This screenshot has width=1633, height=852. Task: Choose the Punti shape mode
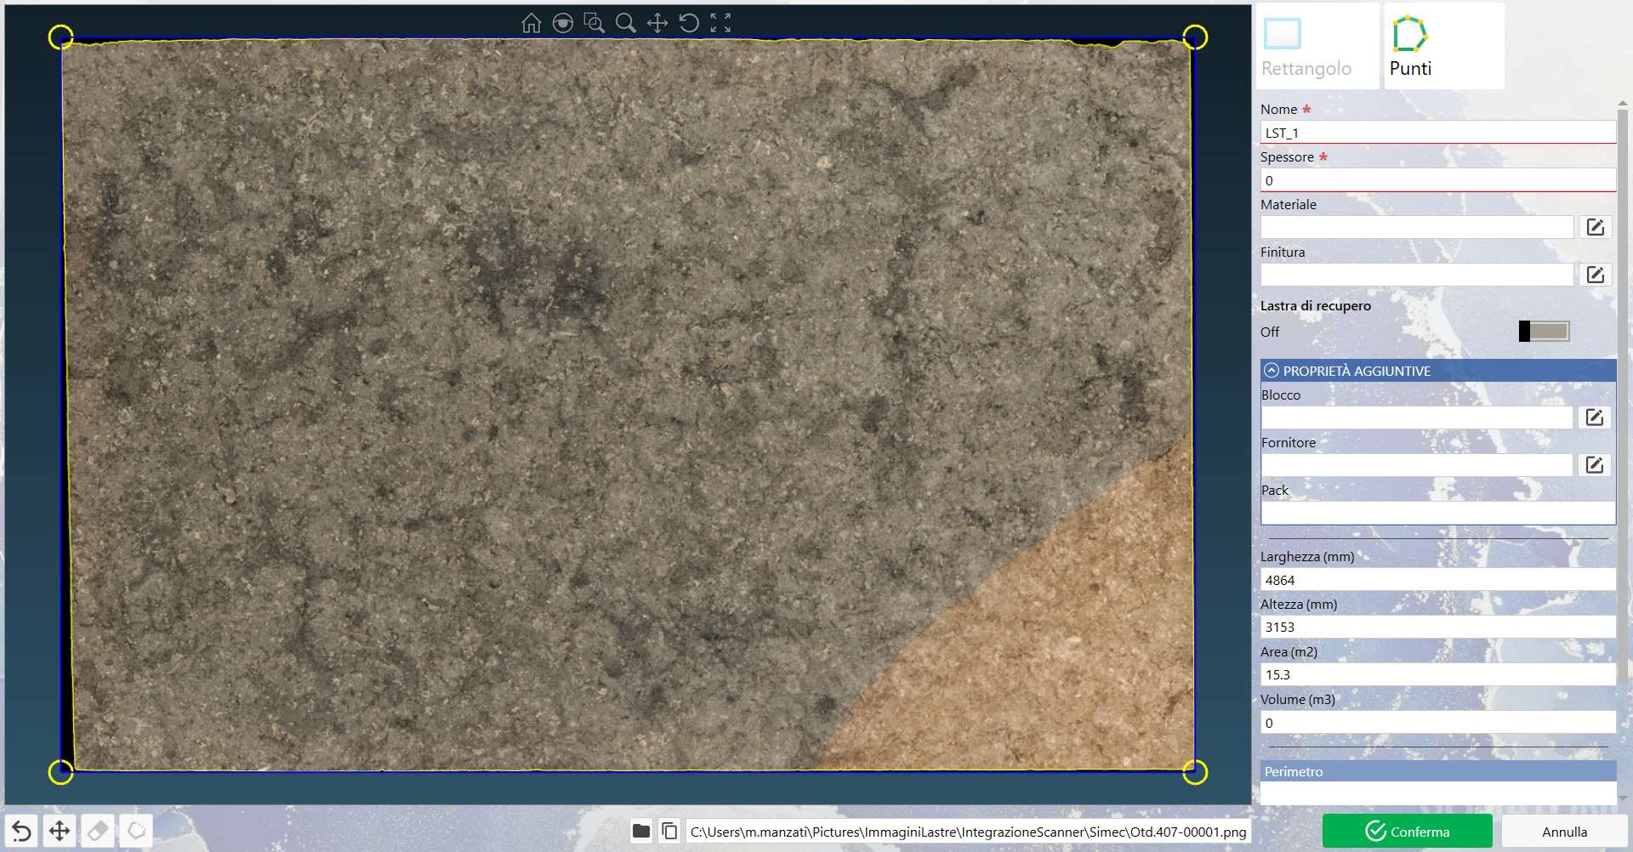[x=1444, y=46]
